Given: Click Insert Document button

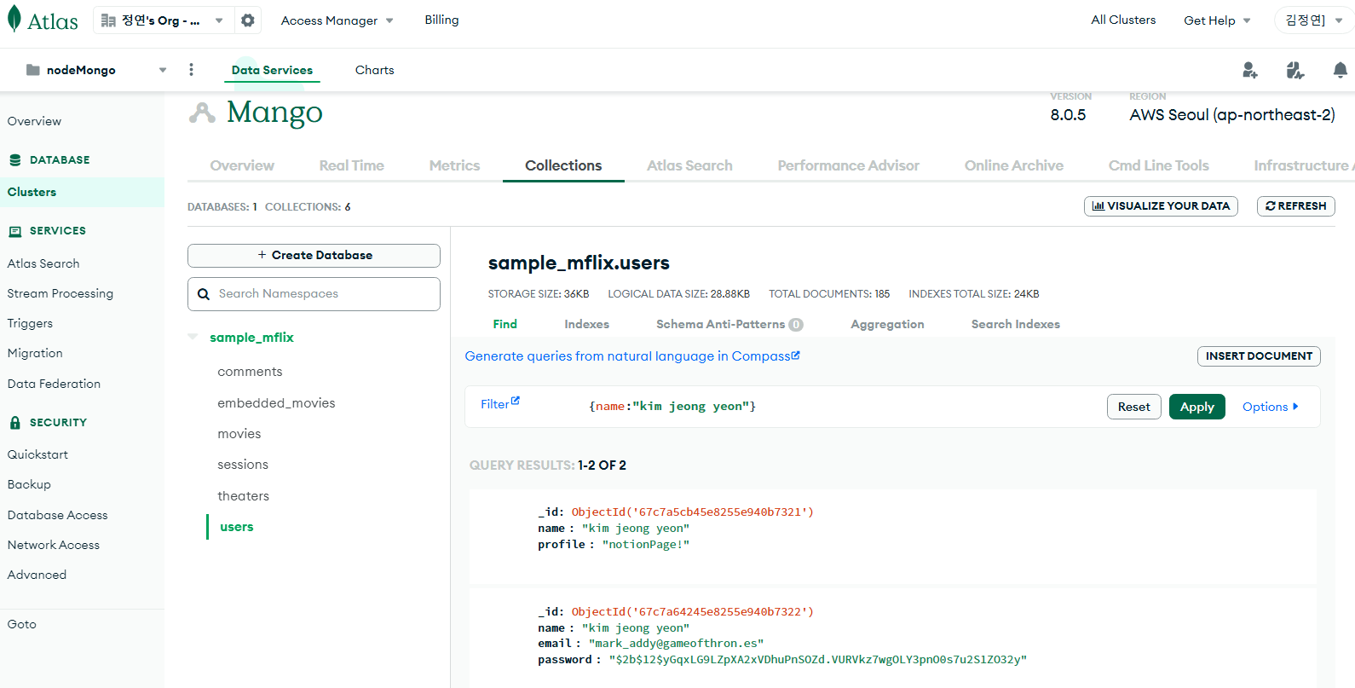Looking at the screenshot, I should [1259, 356].
